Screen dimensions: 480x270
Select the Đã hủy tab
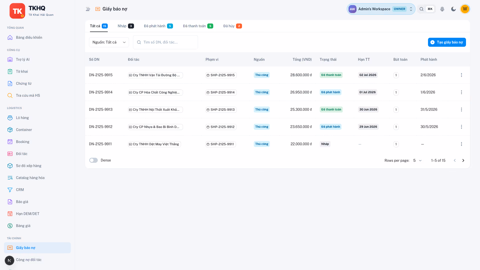click(232, 26)
